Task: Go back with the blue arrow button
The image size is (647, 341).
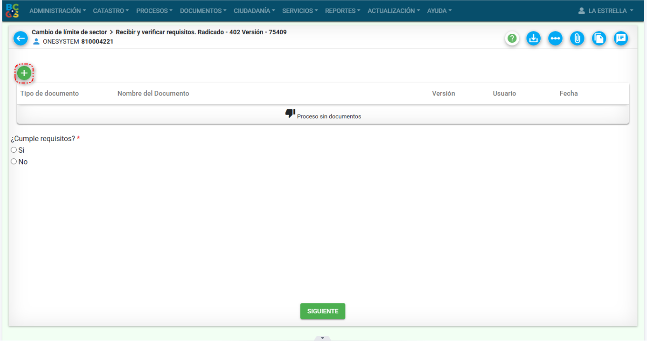Action: coord(20,39)
